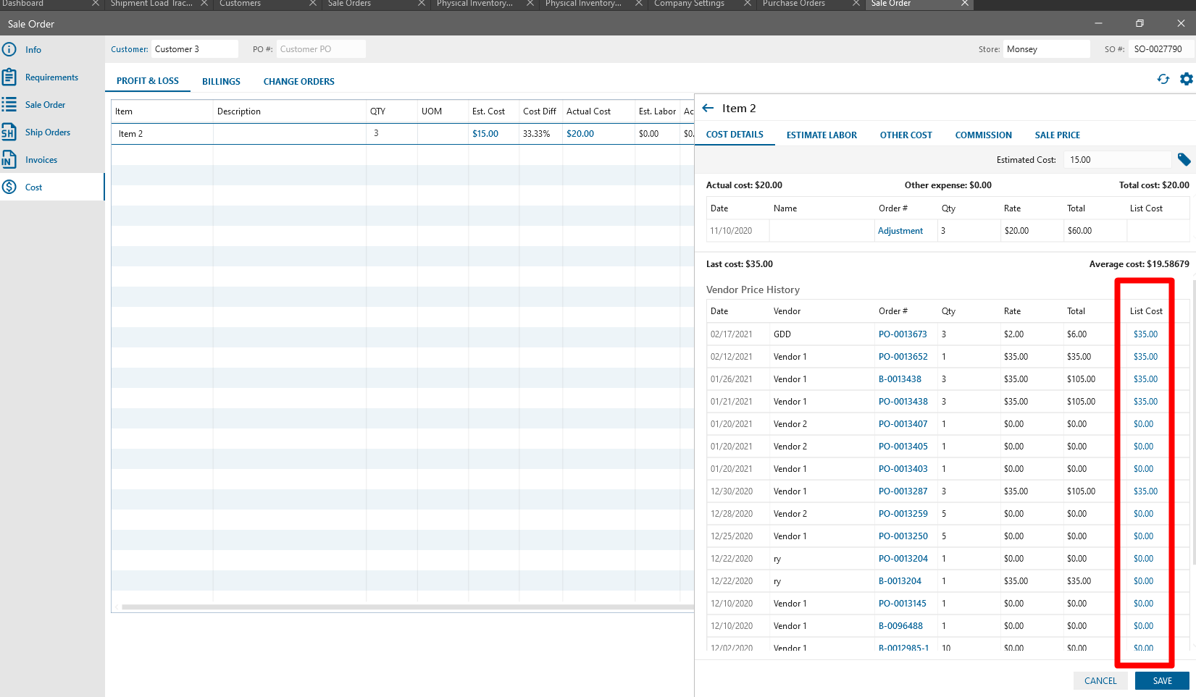Go back using the arrow beside Item 2
This screenshot has width=1196, height=697.
pos(708,109)
